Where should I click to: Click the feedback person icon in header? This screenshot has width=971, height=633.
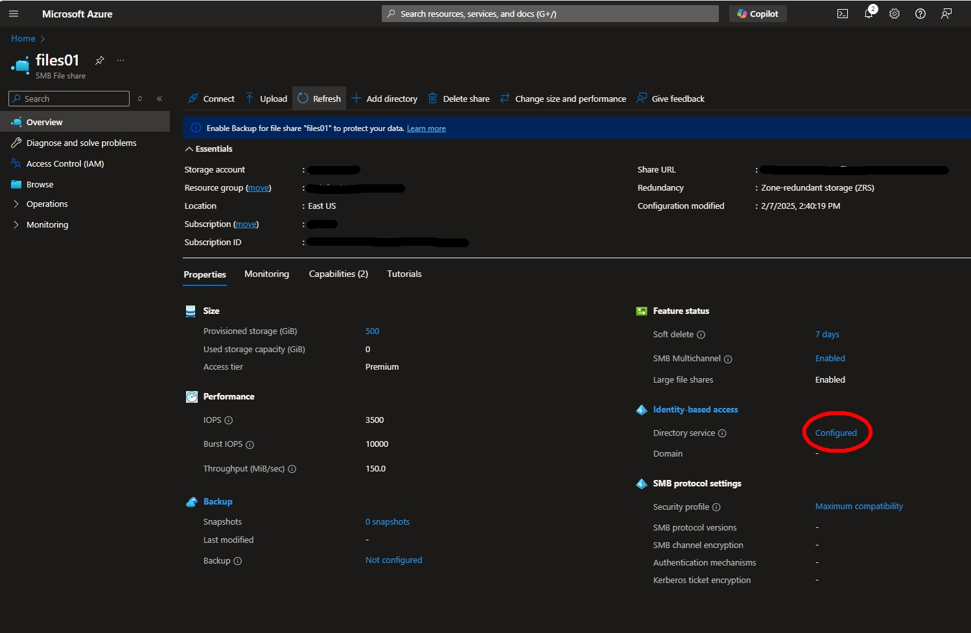pyautogui.click(x=946, y=14)
